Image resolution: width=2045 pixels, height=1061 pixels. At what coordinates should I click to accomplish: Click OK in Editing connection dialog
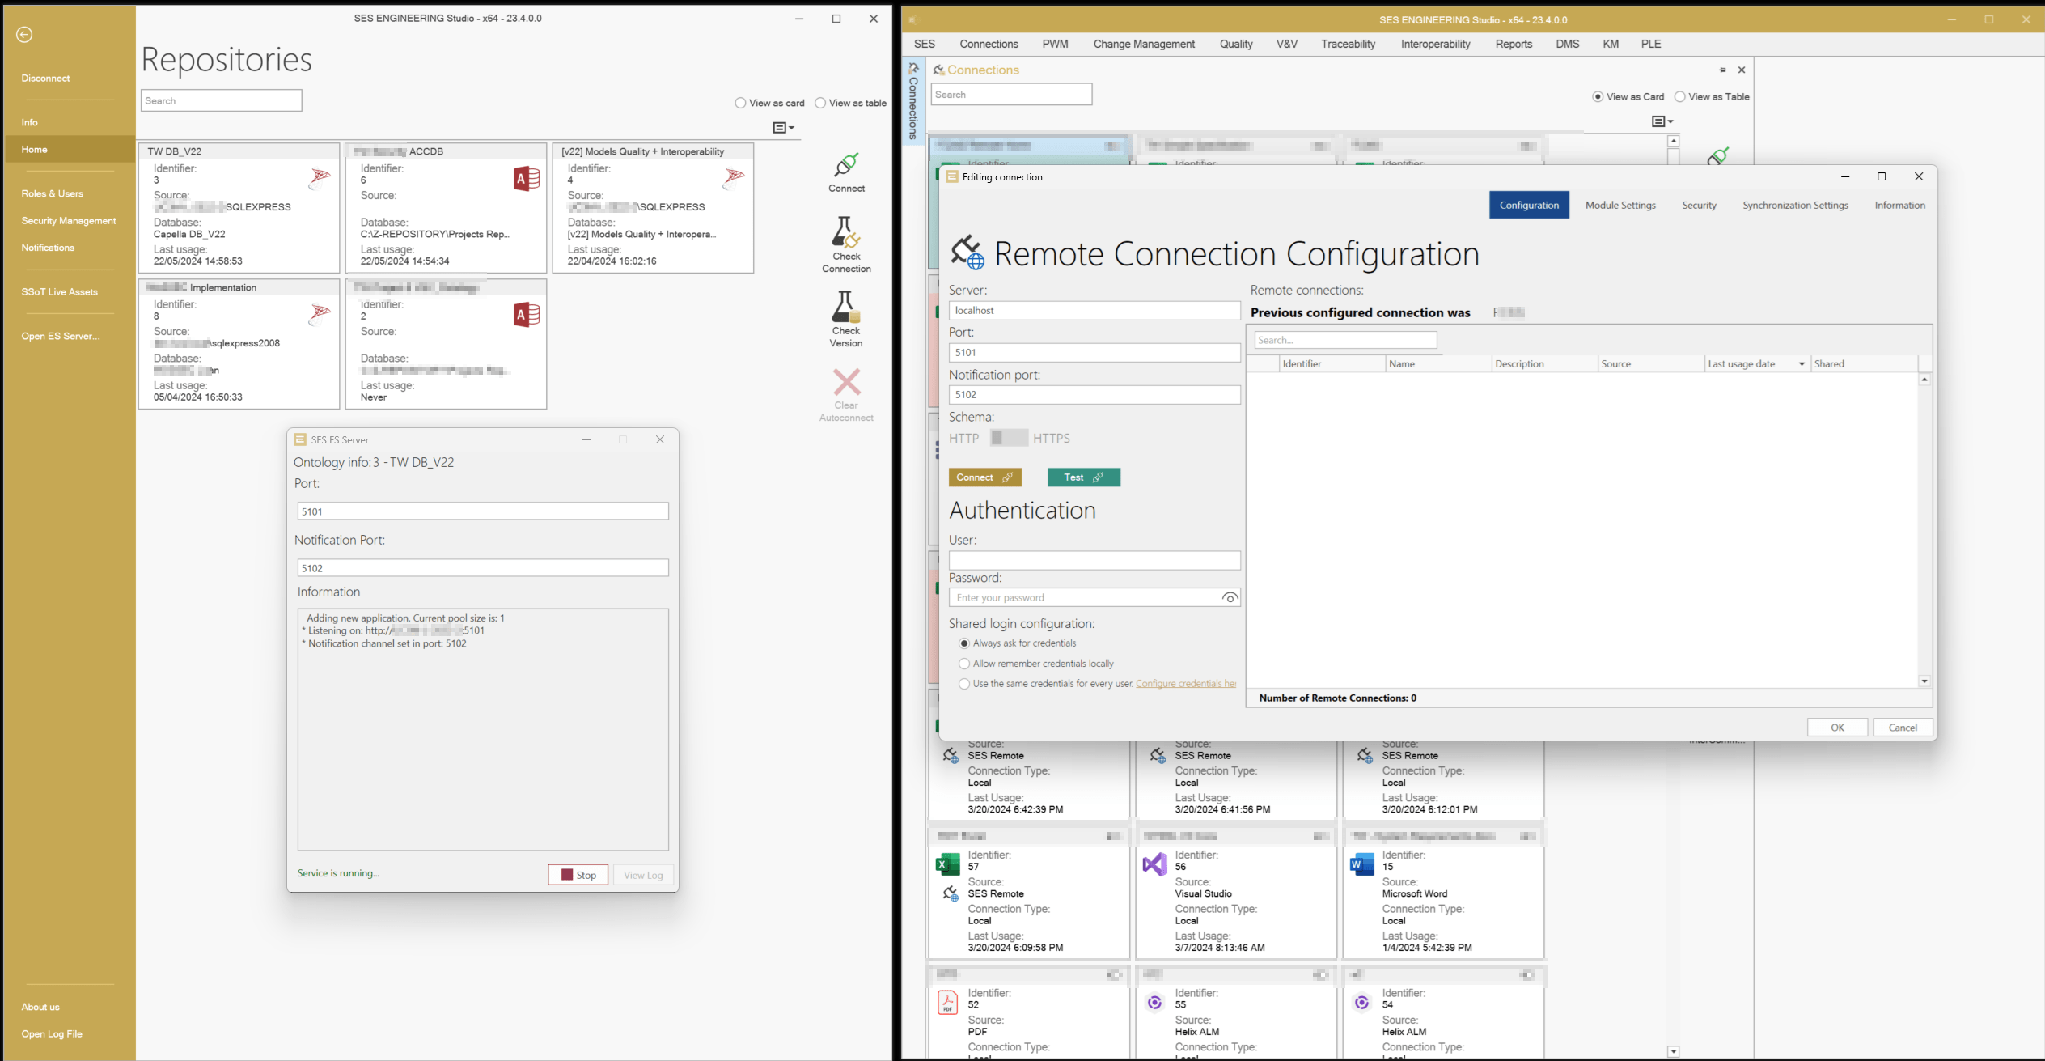click(1837, 728)
